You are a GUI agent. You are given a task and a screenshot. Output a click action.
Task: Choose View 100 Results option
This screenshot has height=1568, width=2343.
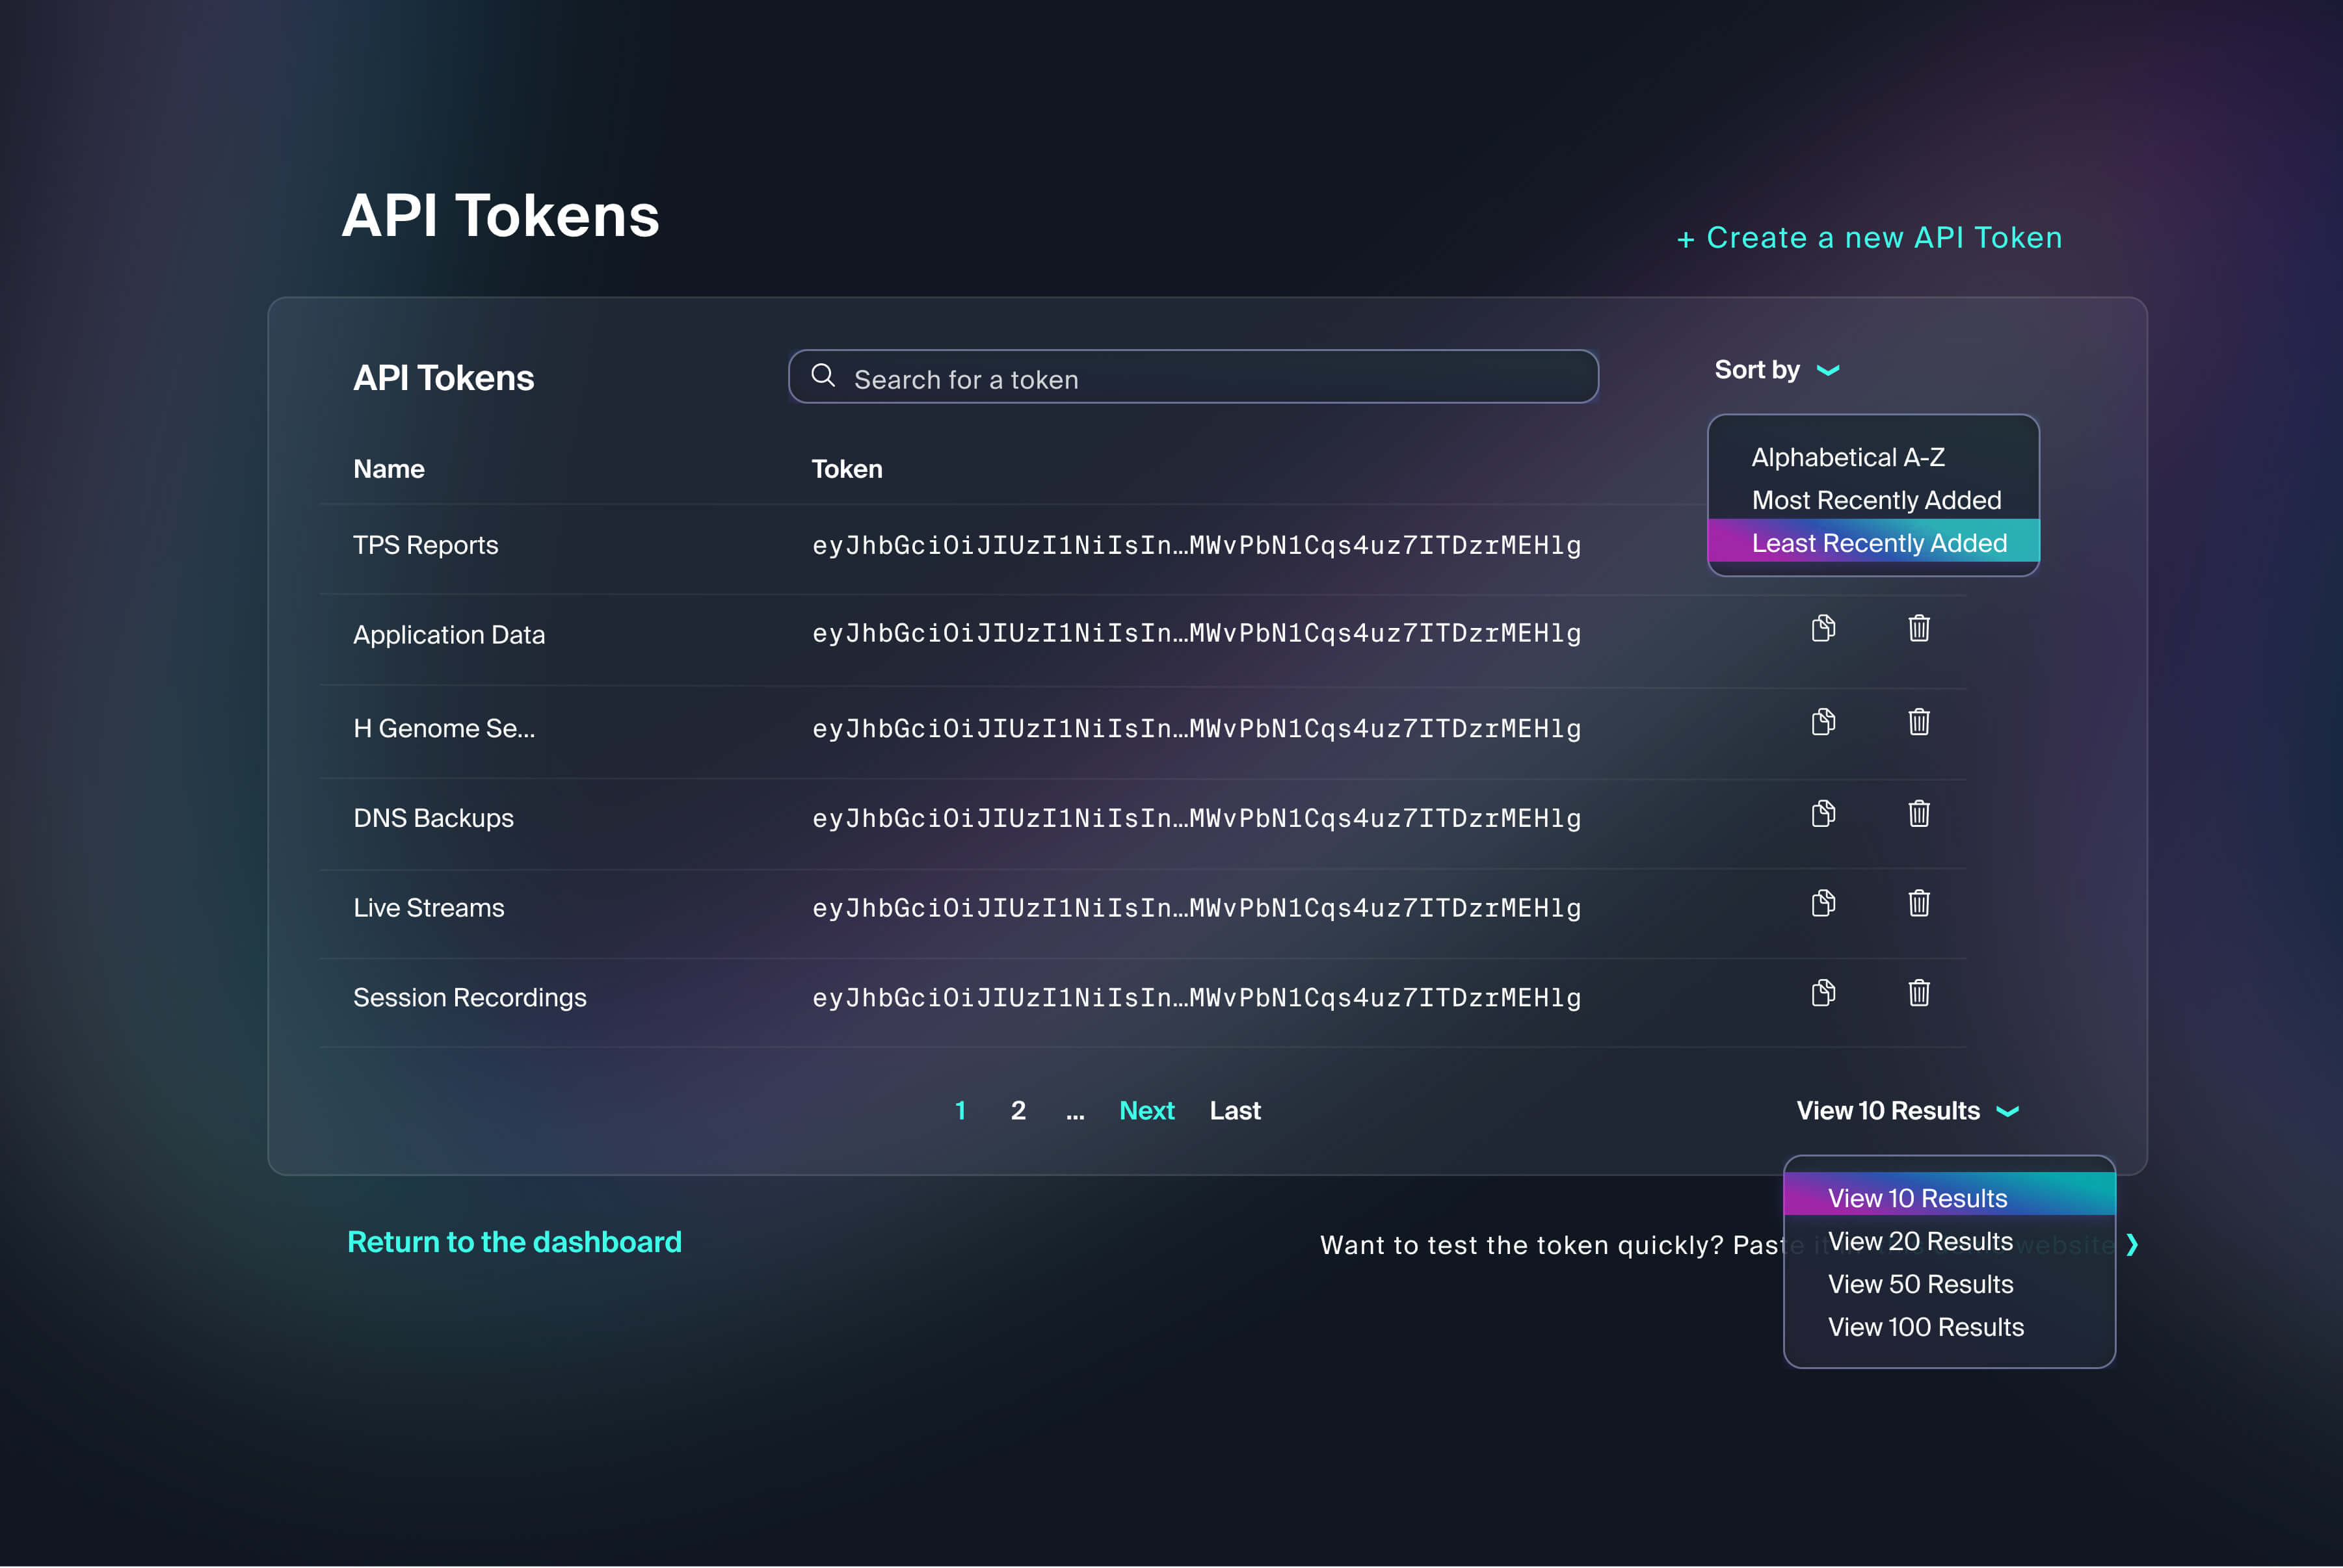pyautogui.click(x=1925, y=1327)
